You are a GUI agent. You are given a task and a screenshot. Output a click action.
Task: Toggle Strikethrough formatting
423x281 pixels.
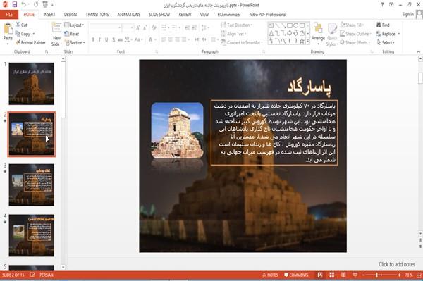[121, 40]
